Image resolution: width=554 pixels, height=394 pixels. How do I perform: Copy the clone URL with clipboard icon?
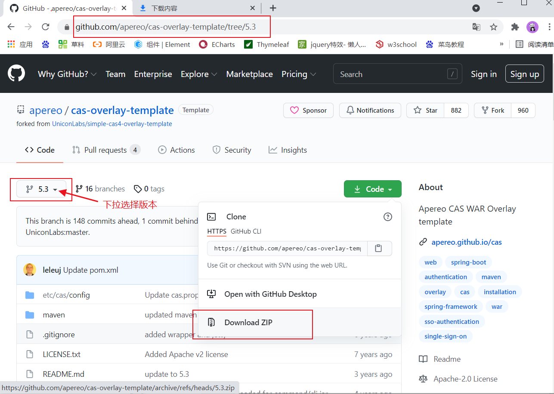point(379,248)
